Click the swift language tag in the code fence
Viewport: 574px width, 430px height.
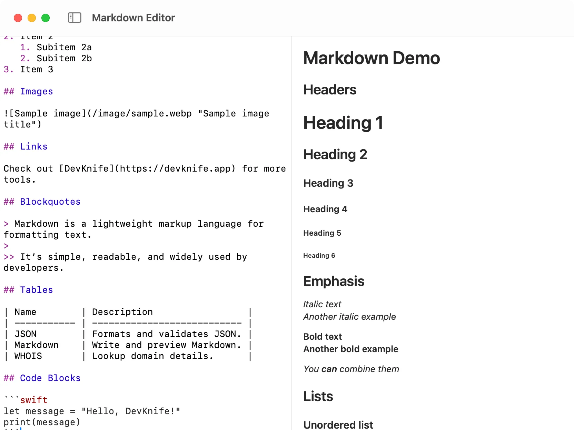pyautogui.click(x=34, y=400)
